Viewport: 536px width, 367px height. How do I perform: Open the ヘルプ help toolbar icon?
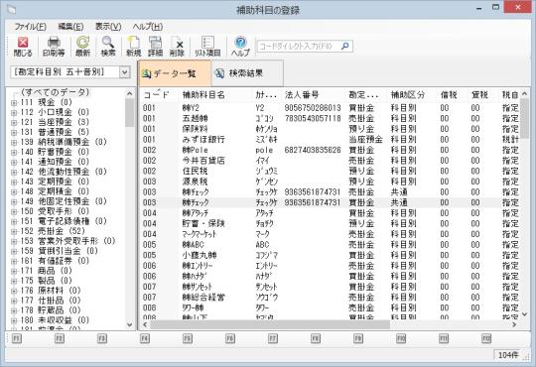click(x=240, y=47)
